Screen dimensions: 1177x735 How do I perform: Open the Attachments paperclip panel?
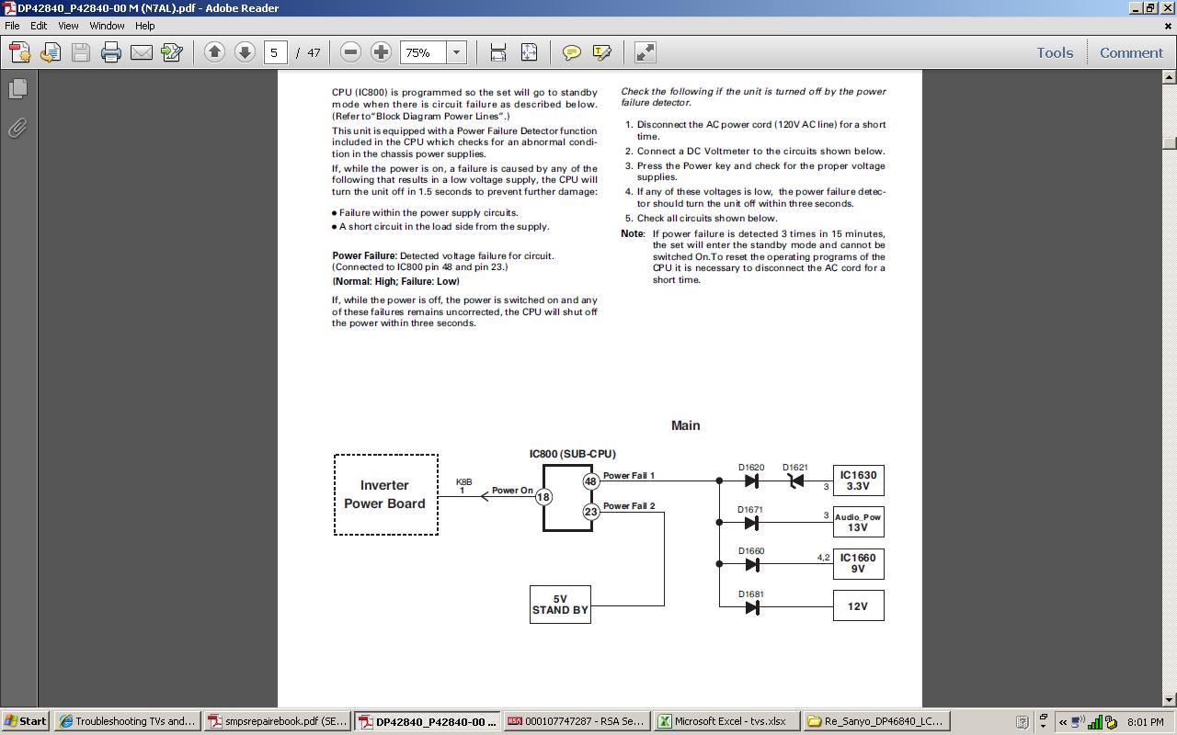17,128
